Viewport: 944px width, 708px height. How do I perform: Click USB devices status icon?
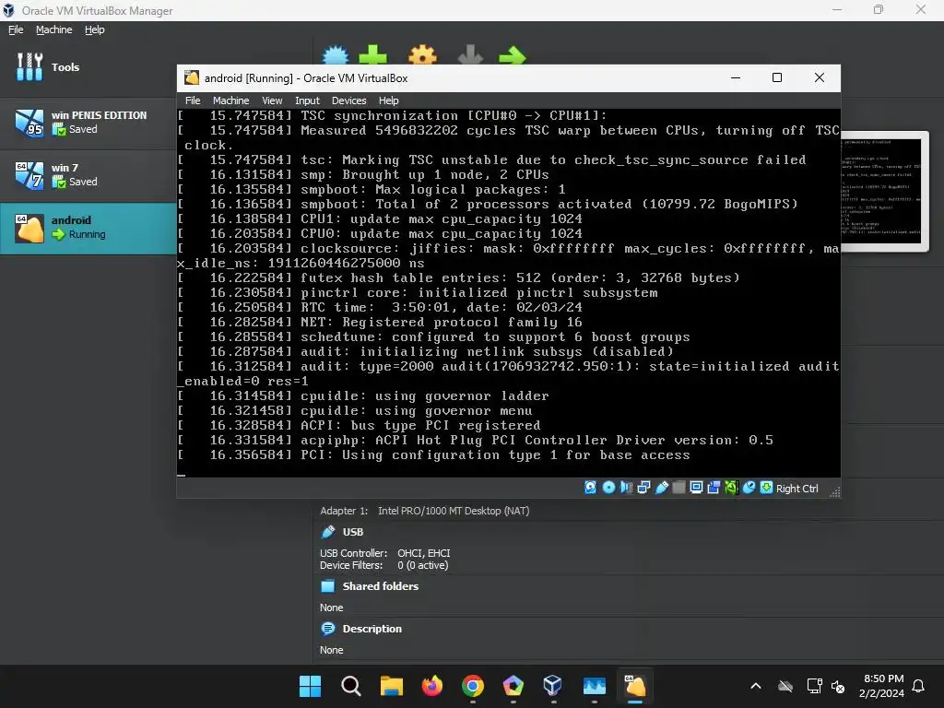(662, 488)
